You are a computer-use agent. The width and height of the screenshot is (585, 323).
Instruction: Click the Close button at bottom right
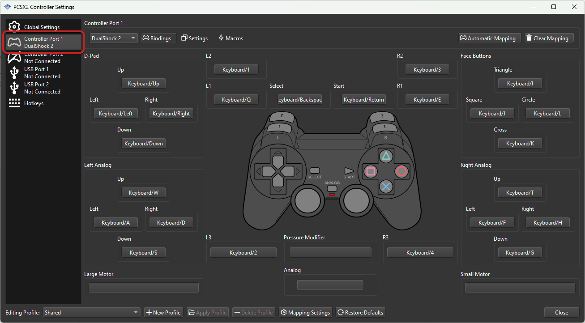[x=561, y=313]
